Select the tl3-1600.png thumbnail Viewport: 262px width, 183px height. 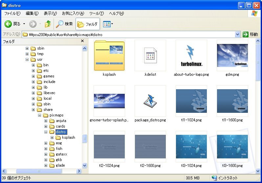point(232,147)
